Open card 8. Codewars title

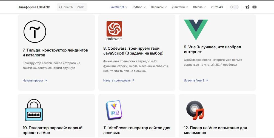(x=133, y=51)
